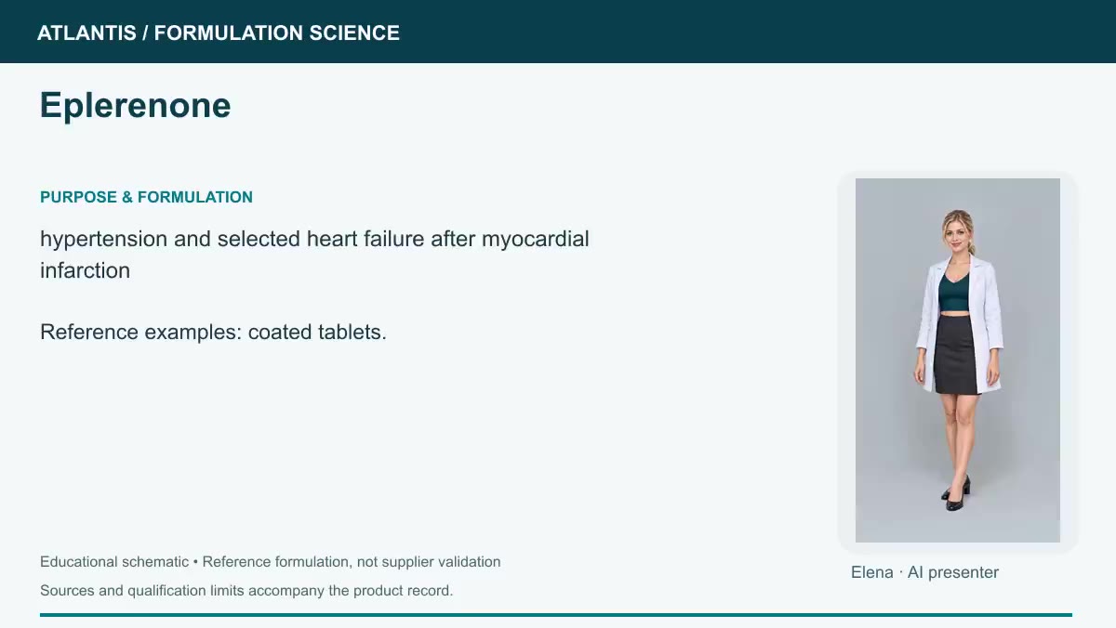Select the Sources and qualification limits line

246,591
